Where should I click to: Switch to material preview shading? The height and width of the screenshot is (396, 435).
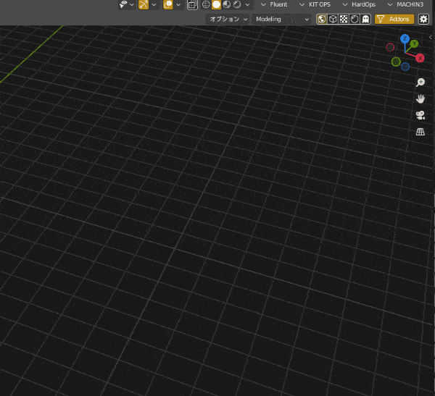(x=227, y=4)
